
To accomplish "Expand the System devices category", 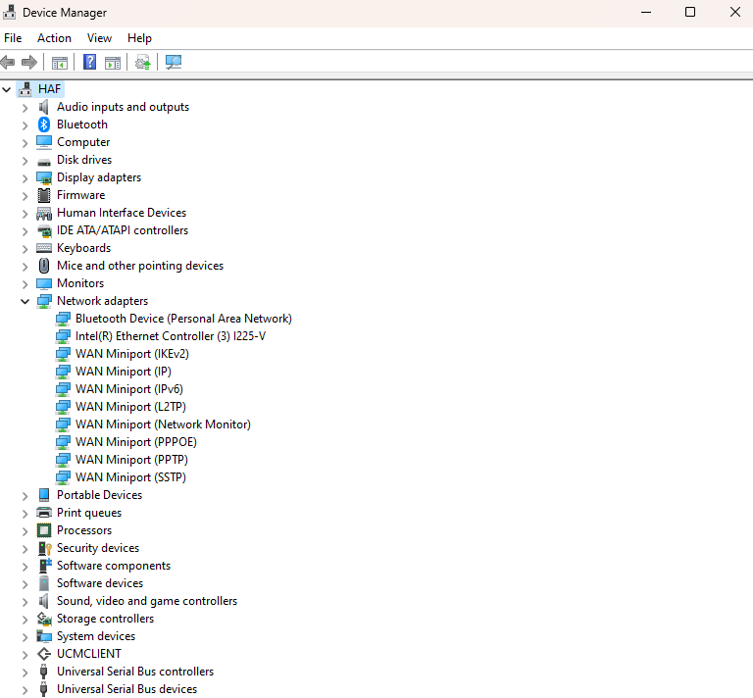I will click(x=25, y=637).
